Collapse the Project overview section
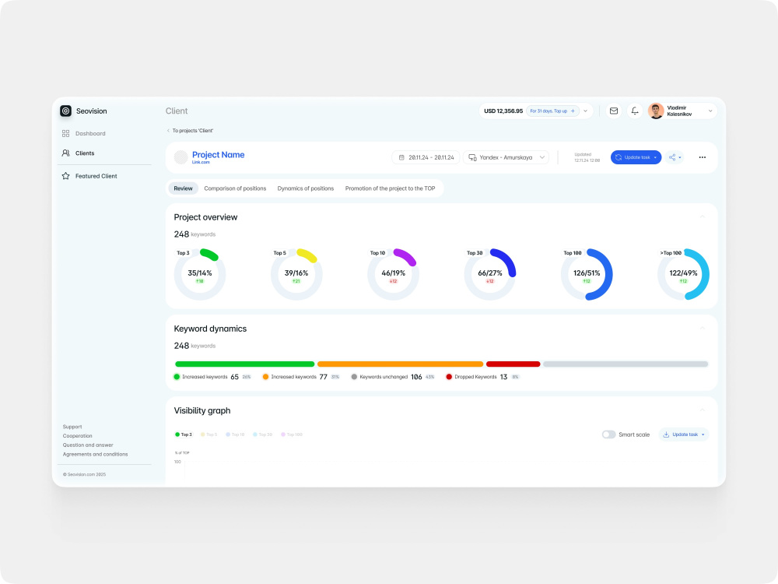 point(702,216)
